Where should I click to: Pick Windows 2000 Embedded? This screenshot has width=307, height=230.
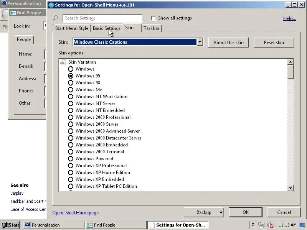[x=71, y=145]
